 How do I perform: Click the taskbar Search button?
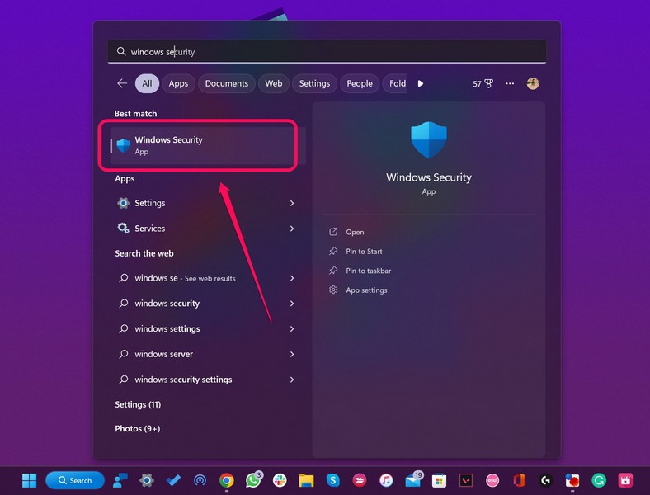click(75, 480)
